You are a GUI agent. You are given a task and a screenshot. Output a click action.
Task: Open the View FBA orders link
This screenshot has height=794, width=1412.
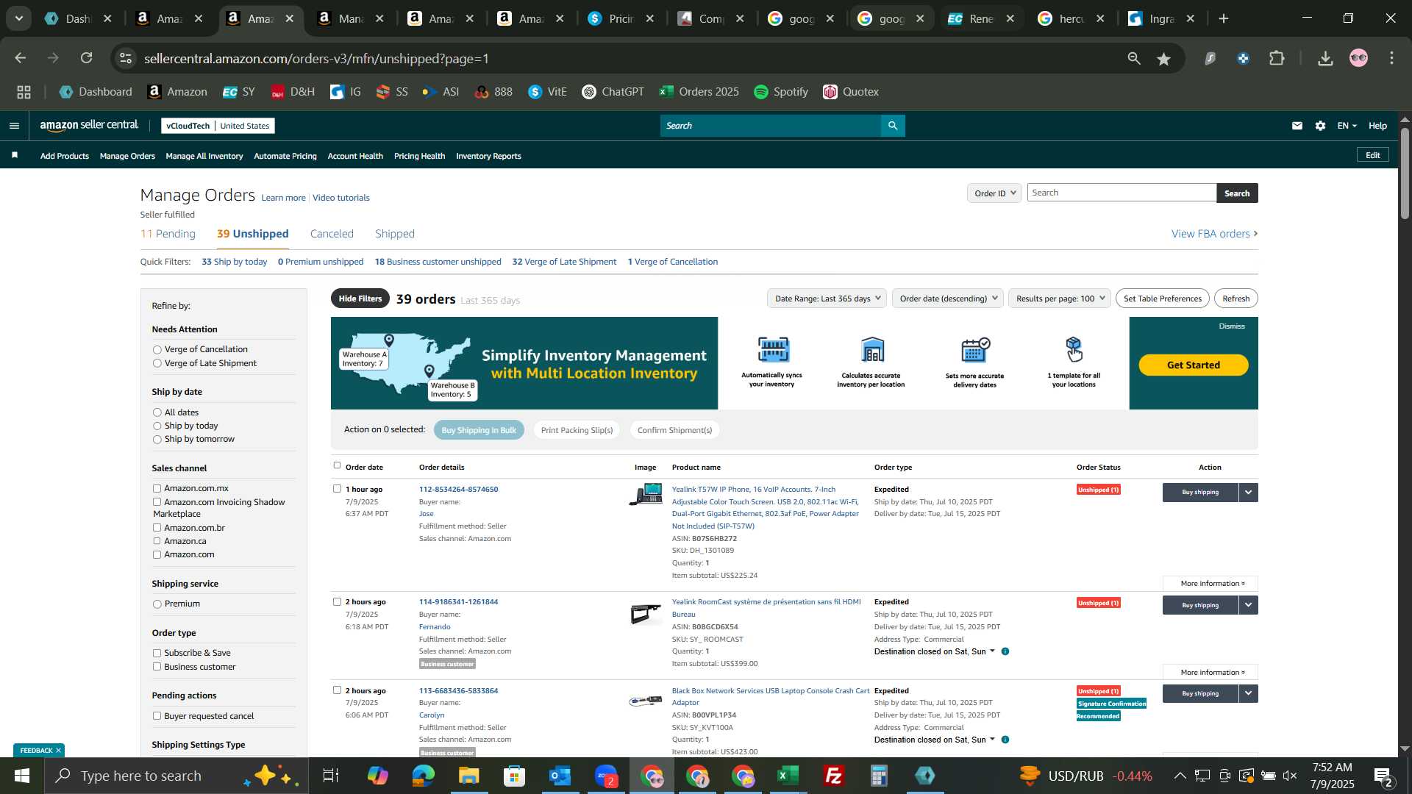1214,234
